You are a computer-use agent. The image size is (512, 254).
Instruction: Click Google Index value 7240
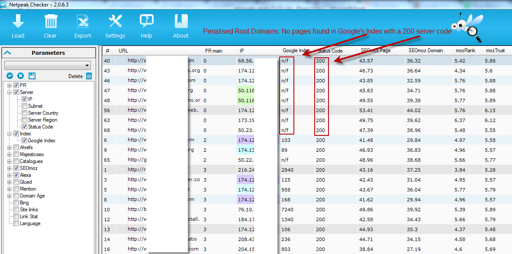point(288,210)
